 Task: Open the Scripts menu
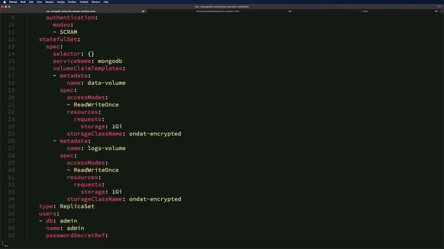(61, 2)
